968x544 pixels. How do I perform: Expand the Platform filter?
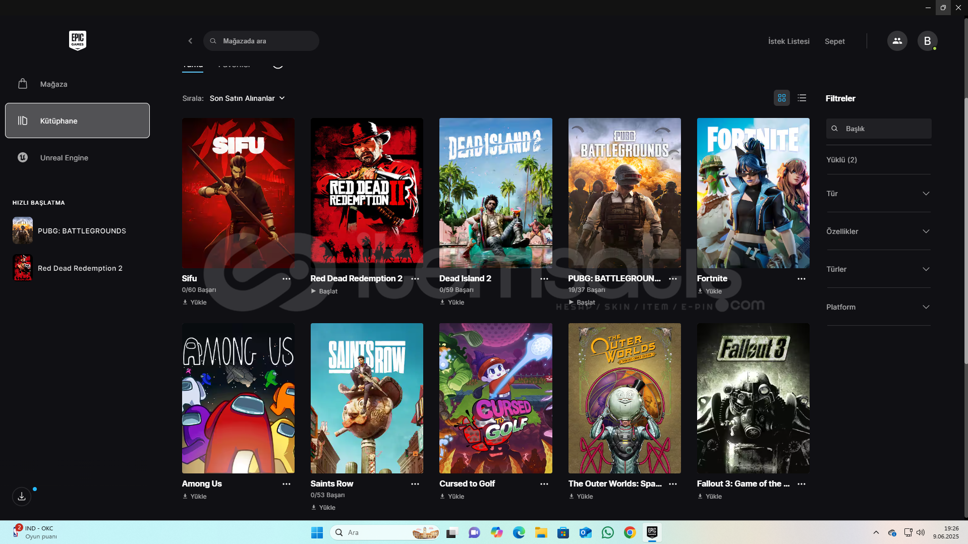tap(878, 307)
